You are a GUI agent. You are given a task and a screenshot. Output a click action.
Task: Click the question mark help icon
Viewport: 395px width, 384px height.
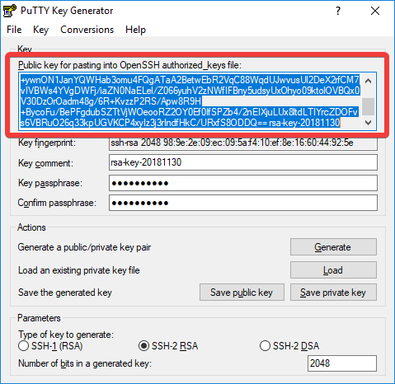338,11
